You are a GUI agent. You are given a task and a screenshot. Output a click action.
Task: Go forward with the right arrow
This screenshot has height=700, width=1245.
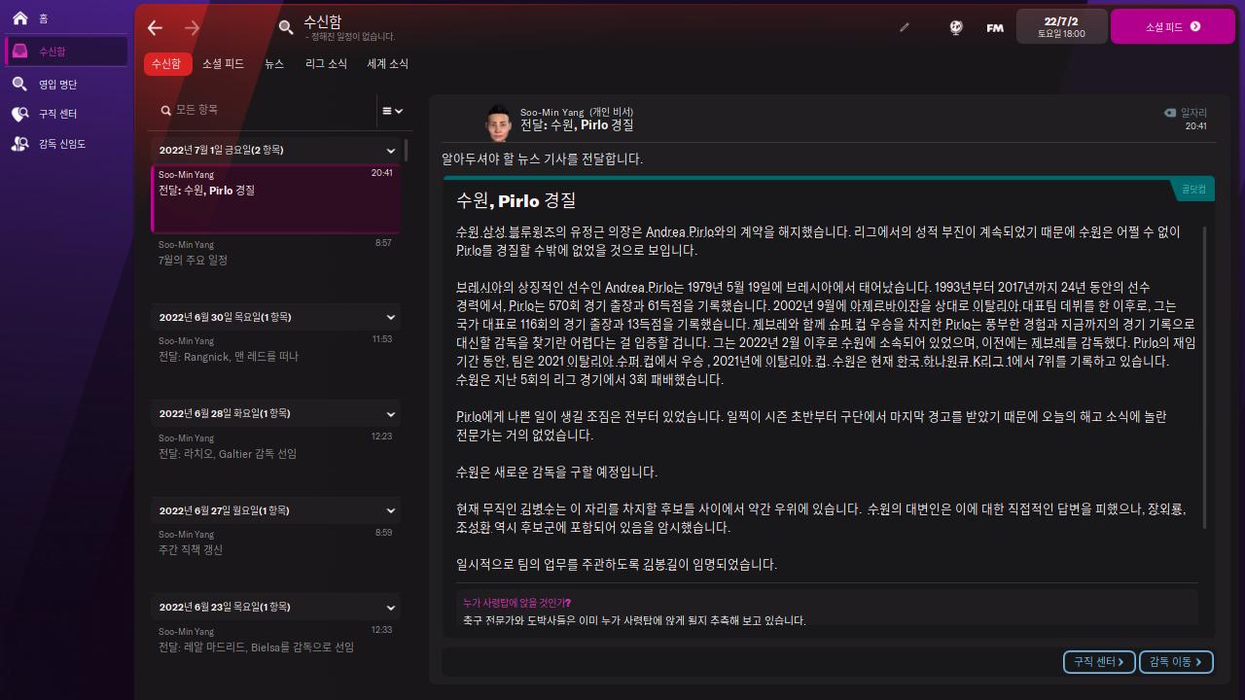(192, 27)
